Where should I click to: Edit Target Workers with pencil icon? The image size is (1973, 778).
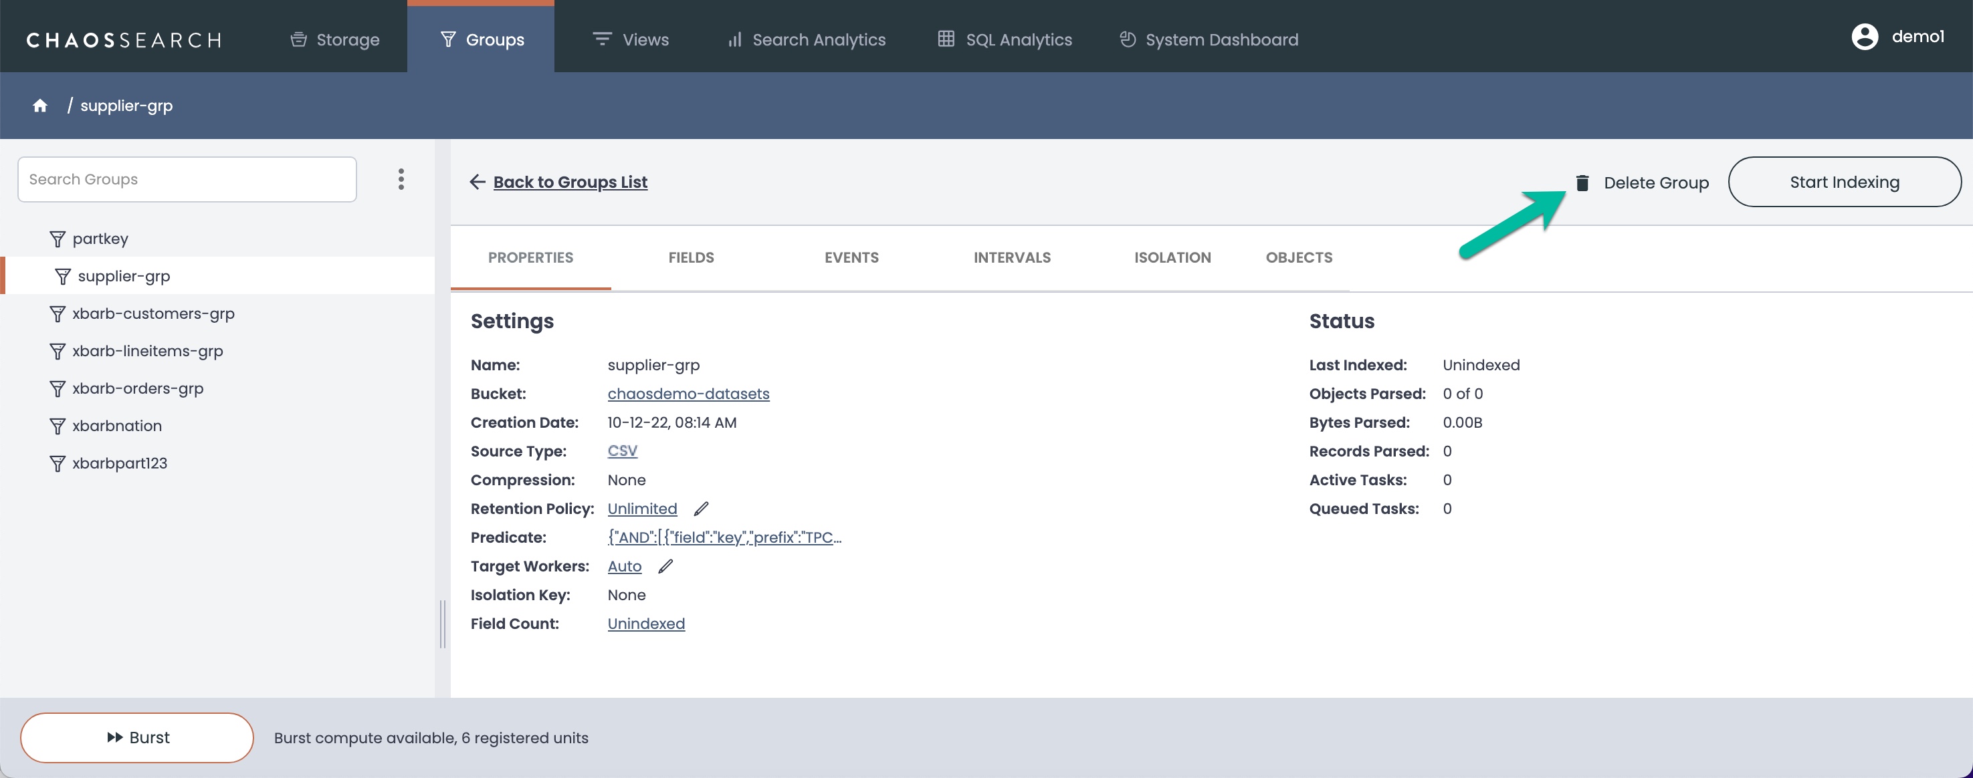[x=665, y=566]
